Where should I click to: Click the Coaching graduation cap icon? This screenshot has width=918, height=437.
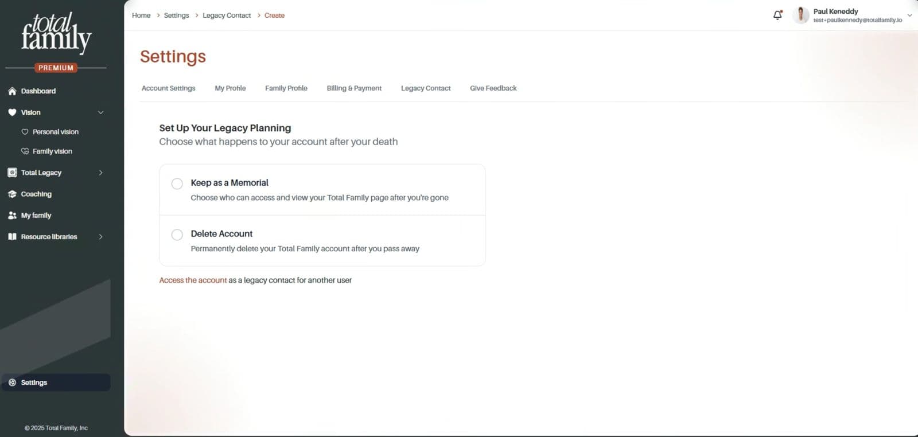tap(12, 194)
